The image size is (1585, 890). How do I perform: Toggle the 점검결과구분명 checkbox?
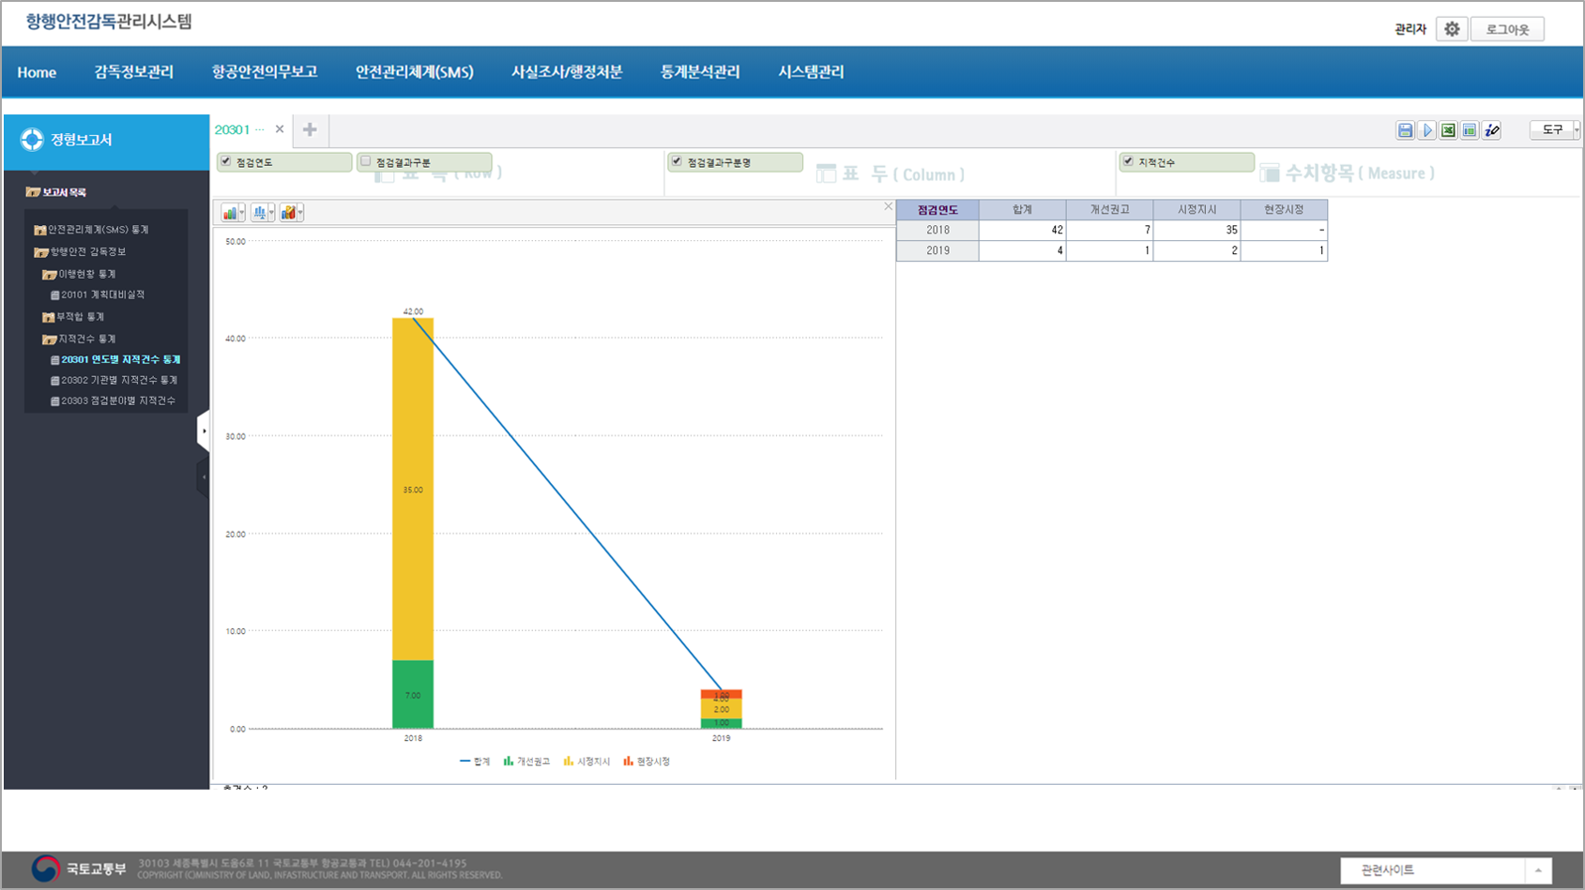pyautogui.click(x=677, y=161)
